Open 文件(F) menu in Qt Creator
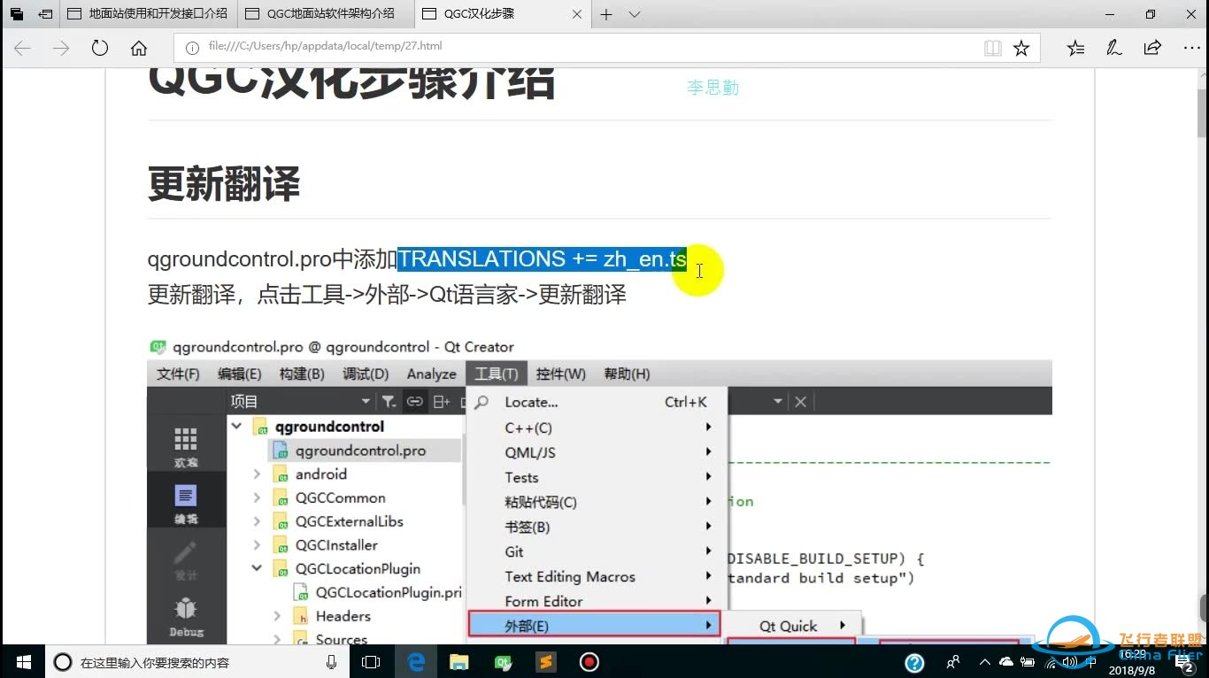Image resolution: width=1209 pixels, height=678 pixels. click(x=178, y=374)
